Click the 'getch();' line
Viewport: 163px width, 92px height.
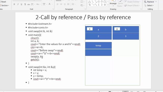(x=35, y=60)
